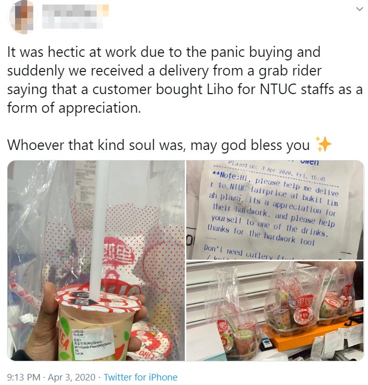
Task: Open the bubble tea cup photo
Action: 96,261
